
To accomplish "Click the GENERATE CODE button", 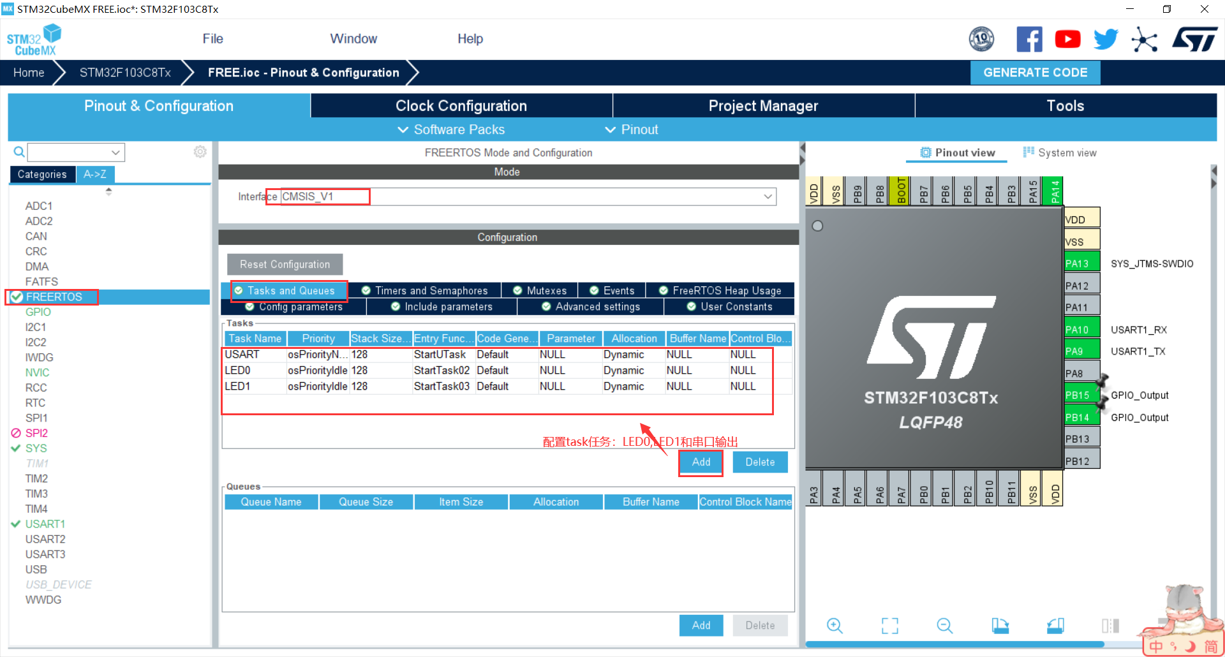I will pos(1035,72).
